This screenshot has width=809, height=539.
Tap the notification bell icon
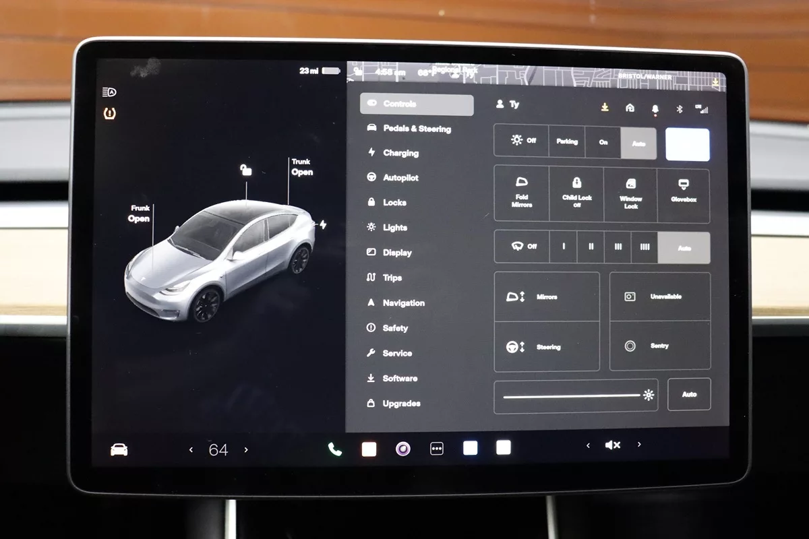655,108
